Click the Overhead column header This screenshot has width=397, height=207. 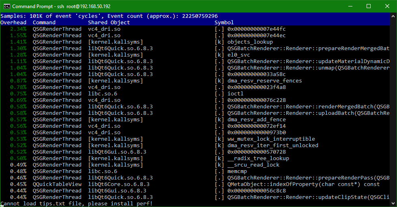[x=13, y=23]
